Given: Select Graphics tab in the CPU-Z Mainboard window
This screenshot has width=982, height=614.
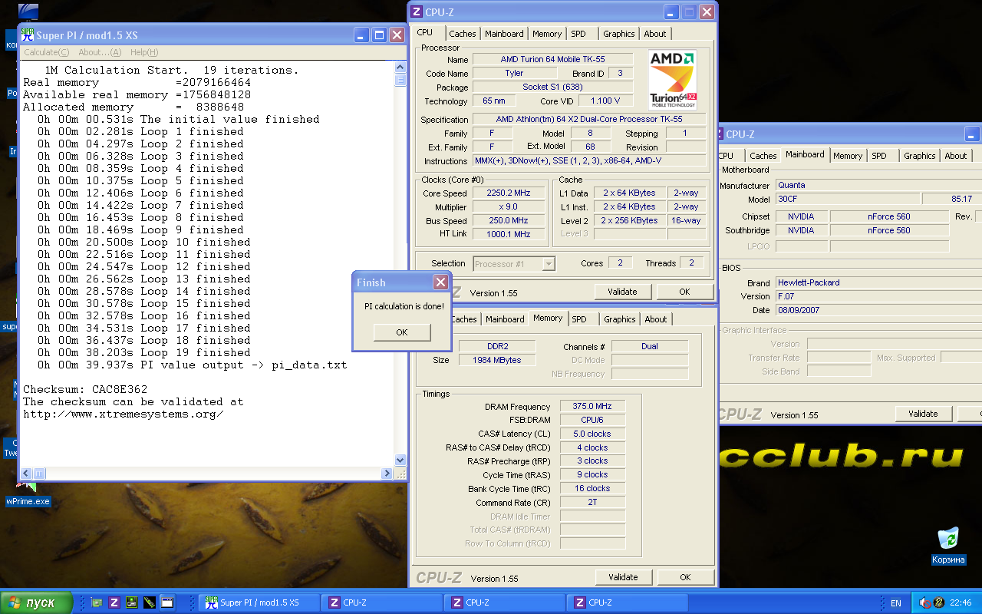Looking at the screenshot, I should 919,156.
